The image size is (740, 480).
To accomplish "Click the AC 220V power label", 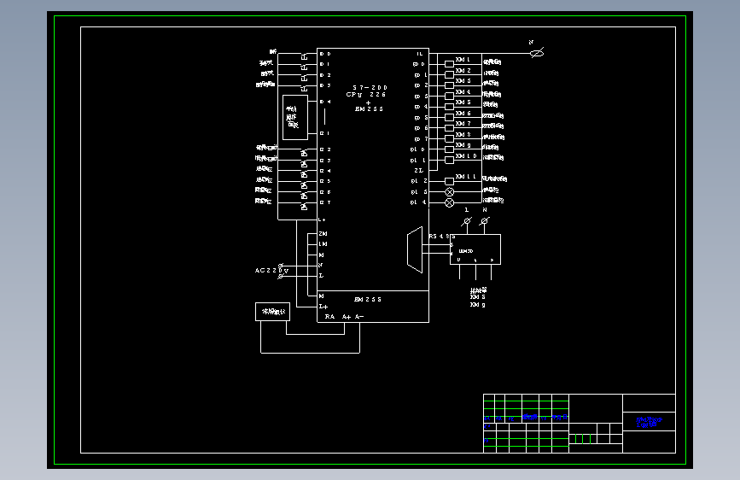I will point(271,271).
